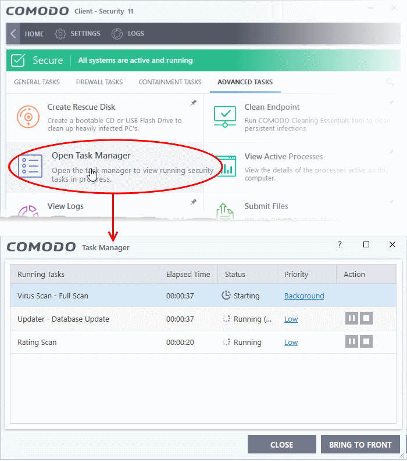Image resolution: width=407 pixels, height=461 pixels.
Task: Click Virus Scan elapsed time 00:00:37
Action: [x=180, y=296]
